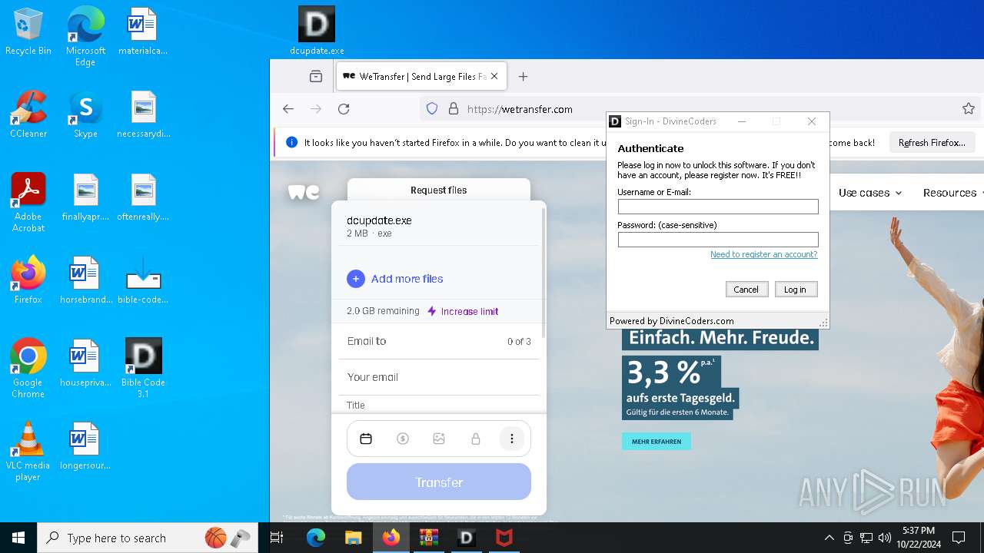The width and height of the screenshot is (984, 553).
Task: Click the Email to field
Action: point(439,341)
